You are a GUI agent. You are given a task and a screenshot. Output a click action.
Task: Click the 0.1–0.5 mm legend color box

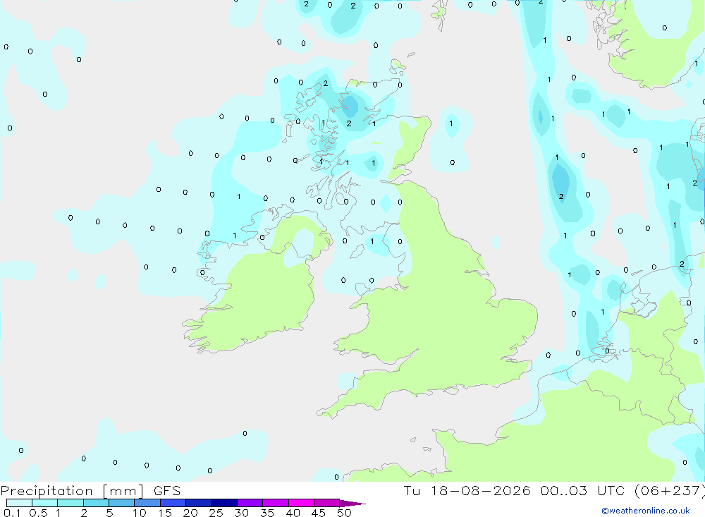pos(19,503)
